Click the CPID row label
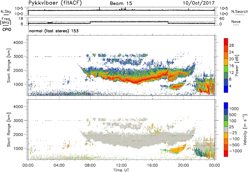This screenshot has width=248, height=172. click(7, 29)
